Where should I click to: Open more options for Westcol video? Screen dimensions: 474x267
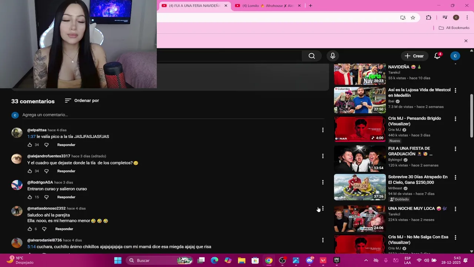455,90
